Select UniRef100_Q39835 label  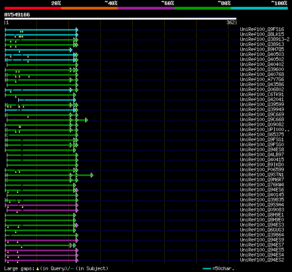[x=262, y=200]
